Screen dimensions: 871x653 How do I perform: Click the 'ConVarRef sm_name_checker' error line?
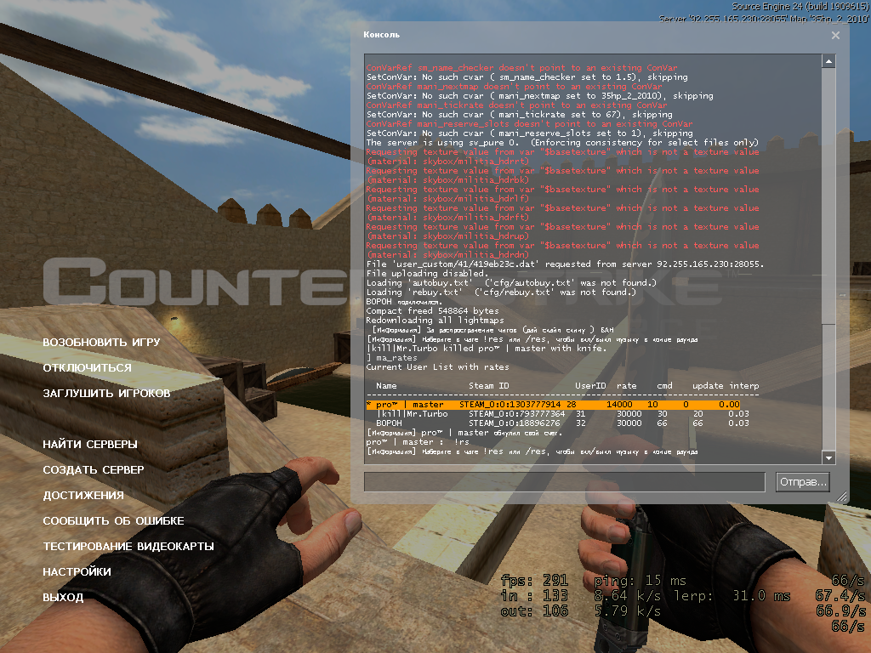tap(521, 67)
